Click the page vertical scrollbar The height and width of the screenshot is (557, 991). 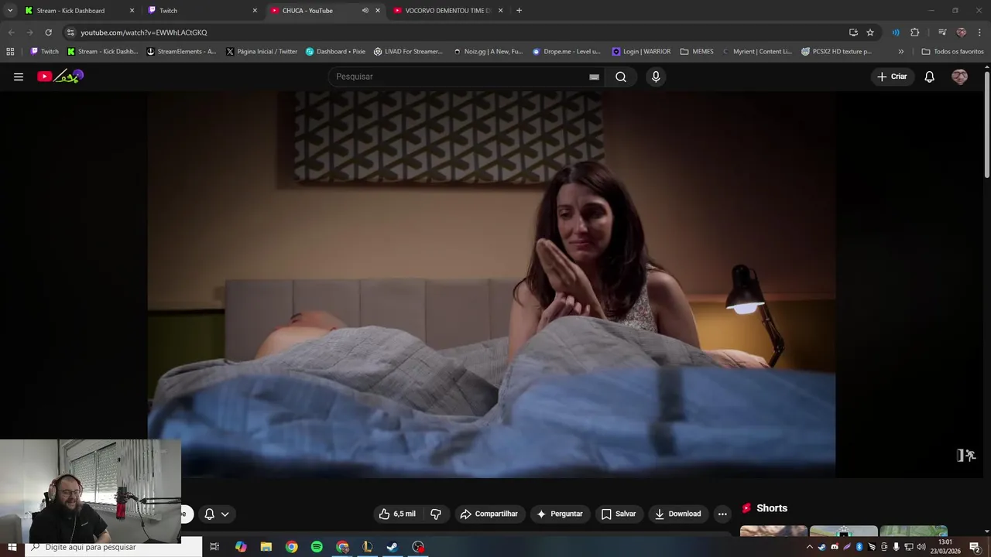(987, 124)
